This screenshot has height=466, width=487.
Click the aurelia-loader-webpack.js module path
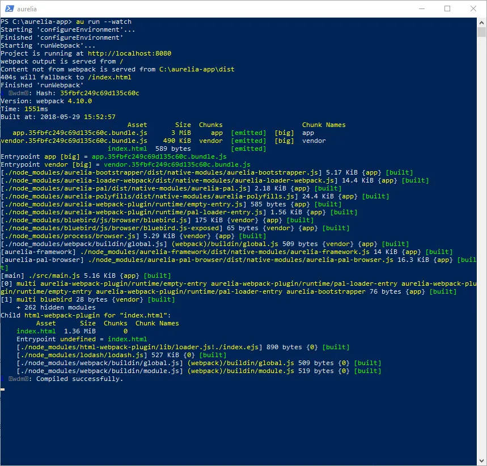coord(170,181)
